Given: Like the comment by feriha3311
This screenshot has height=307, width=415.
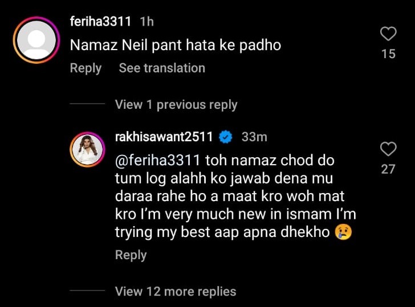Looking at the screenshot, I should point(388,34).
